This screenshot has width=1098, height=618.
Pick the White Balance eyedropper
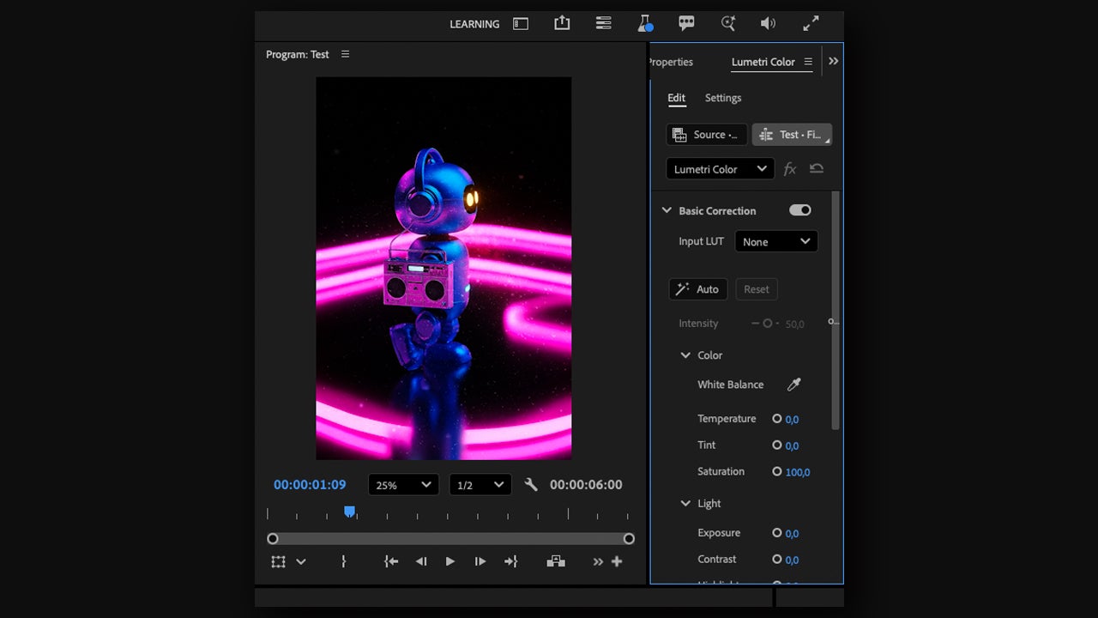(794, 385)
